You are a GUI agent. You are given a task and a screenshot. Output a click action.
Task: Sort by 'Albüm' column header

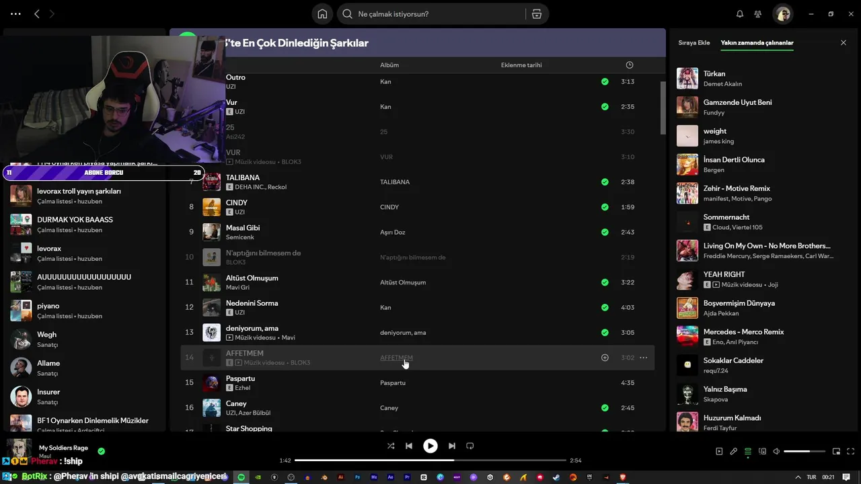(389, 65)
